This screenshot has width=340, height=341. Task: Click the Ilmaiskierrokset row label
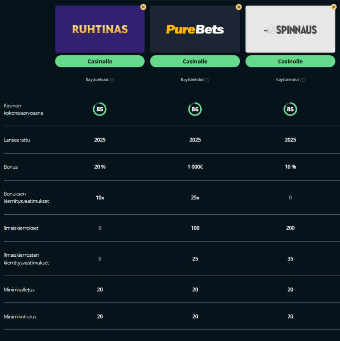tap(21, 228)
